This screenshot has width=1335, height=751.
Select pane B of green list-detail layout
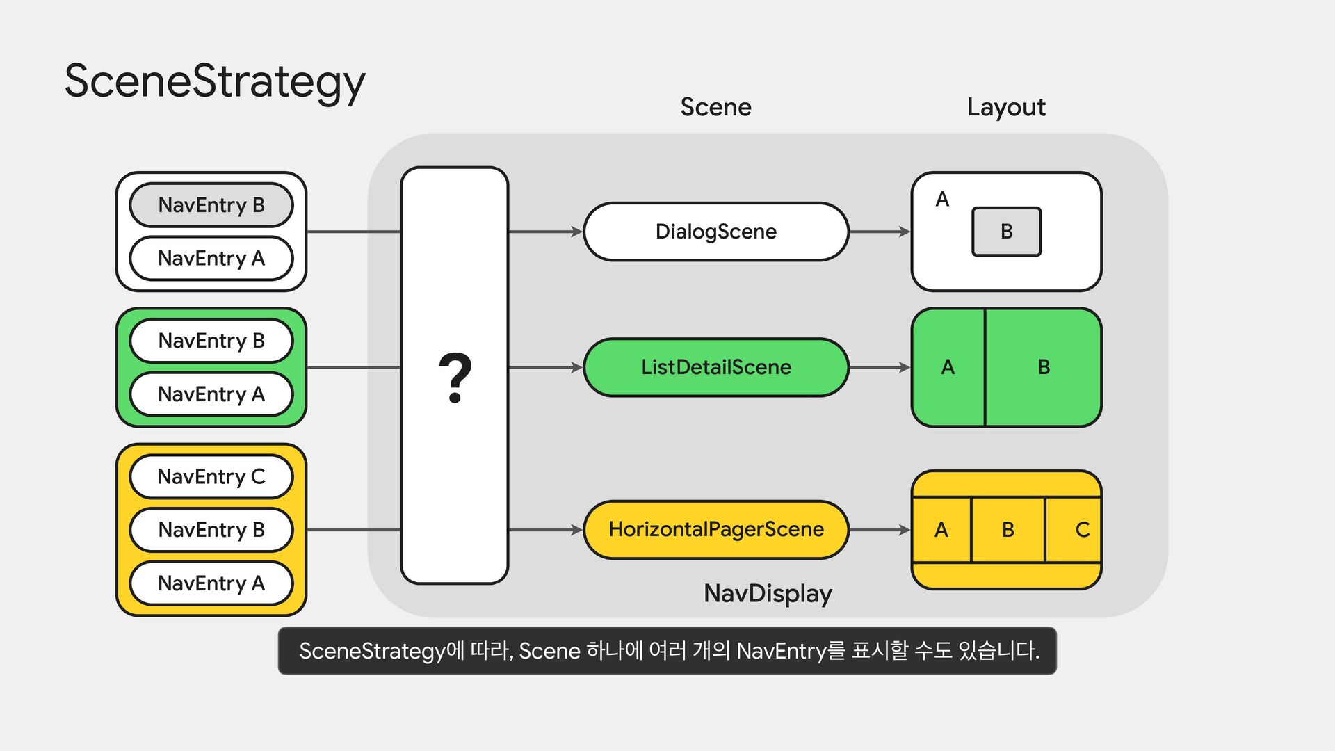1043,367
